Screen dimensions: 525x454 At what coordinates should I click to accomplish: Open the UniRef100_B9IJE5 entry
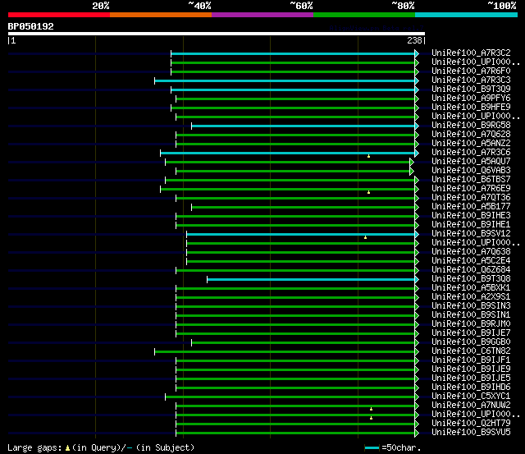pyautogui.click(x=471, y=378)
